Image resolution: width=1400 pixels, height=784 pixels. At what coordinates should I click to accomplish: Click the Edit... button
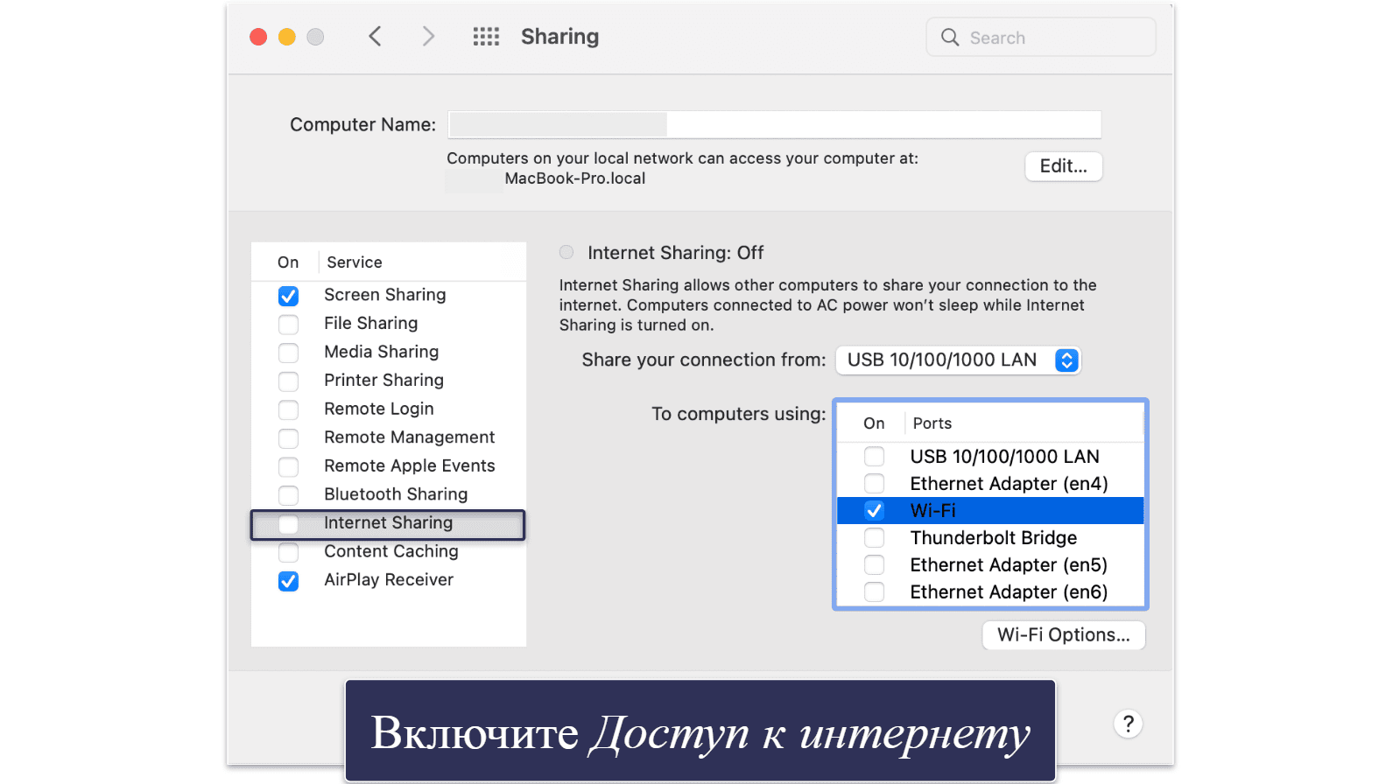tap(1063, 166)
